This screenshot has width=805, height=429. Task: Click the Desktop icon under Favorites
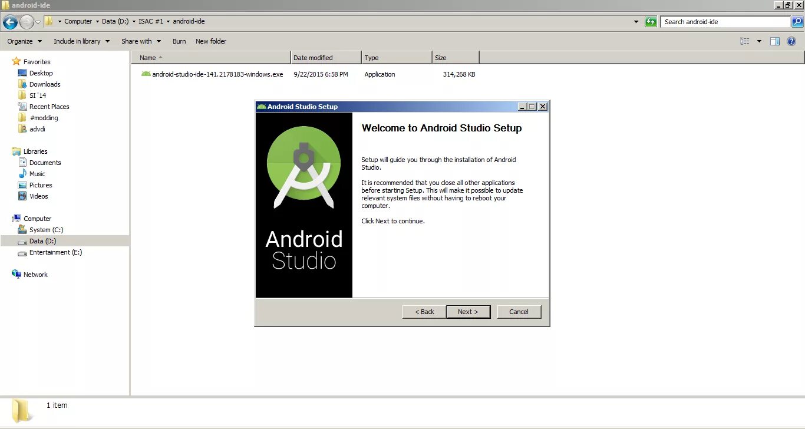coord(22,73)
